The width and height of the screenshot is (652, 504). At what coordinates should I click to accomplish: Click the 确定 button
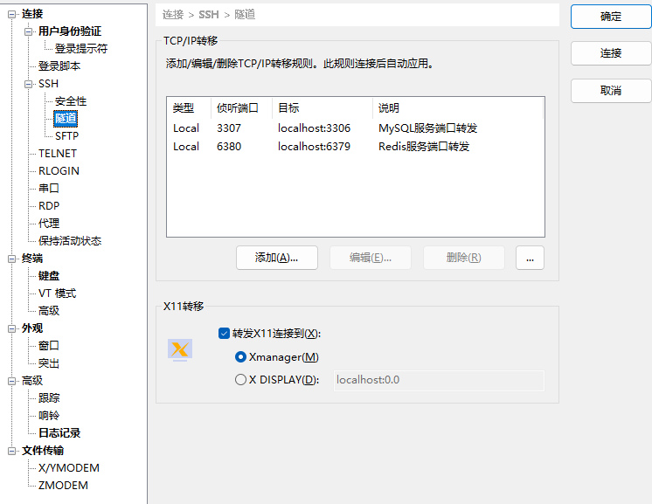point(611,17)
